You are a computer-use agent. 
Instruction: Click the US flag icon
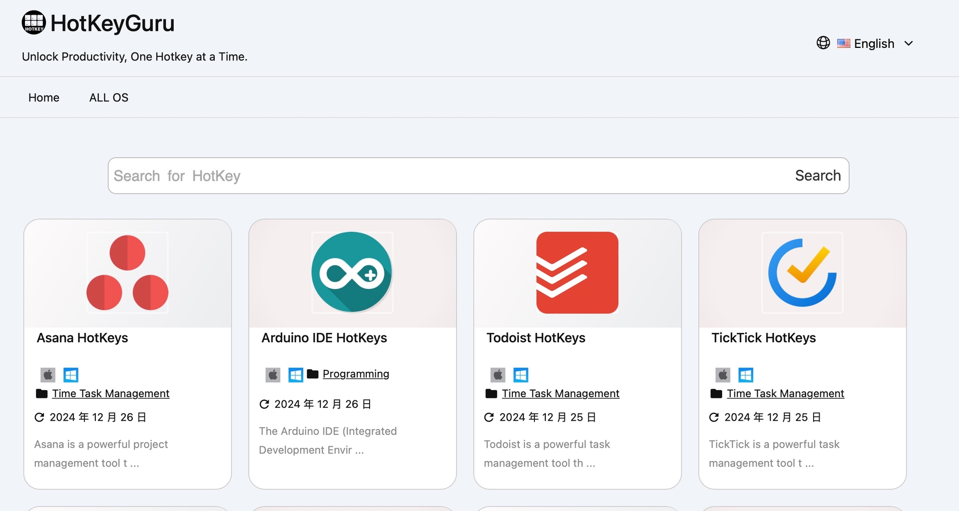(x=844, y=43)
